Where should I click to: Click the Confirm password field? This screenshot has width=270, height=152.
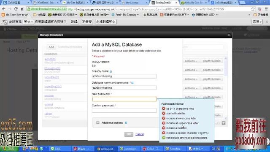(124, 110)
